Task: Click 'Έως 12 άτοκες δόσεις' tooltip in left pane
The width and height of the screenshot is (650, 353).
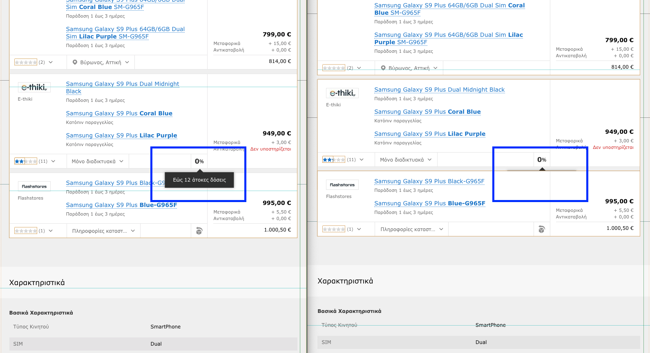Action: 199,180
